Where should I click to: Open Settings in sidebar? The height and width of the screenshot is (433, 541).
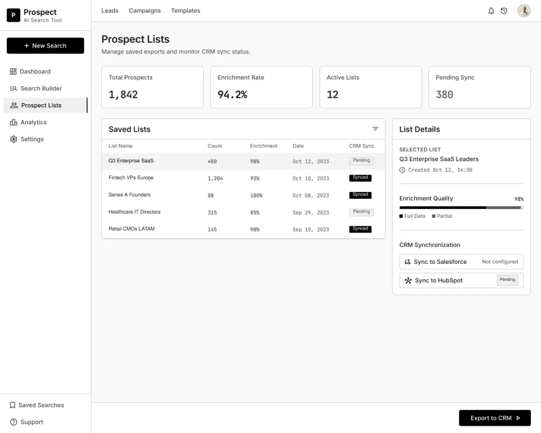click(45, 139)
